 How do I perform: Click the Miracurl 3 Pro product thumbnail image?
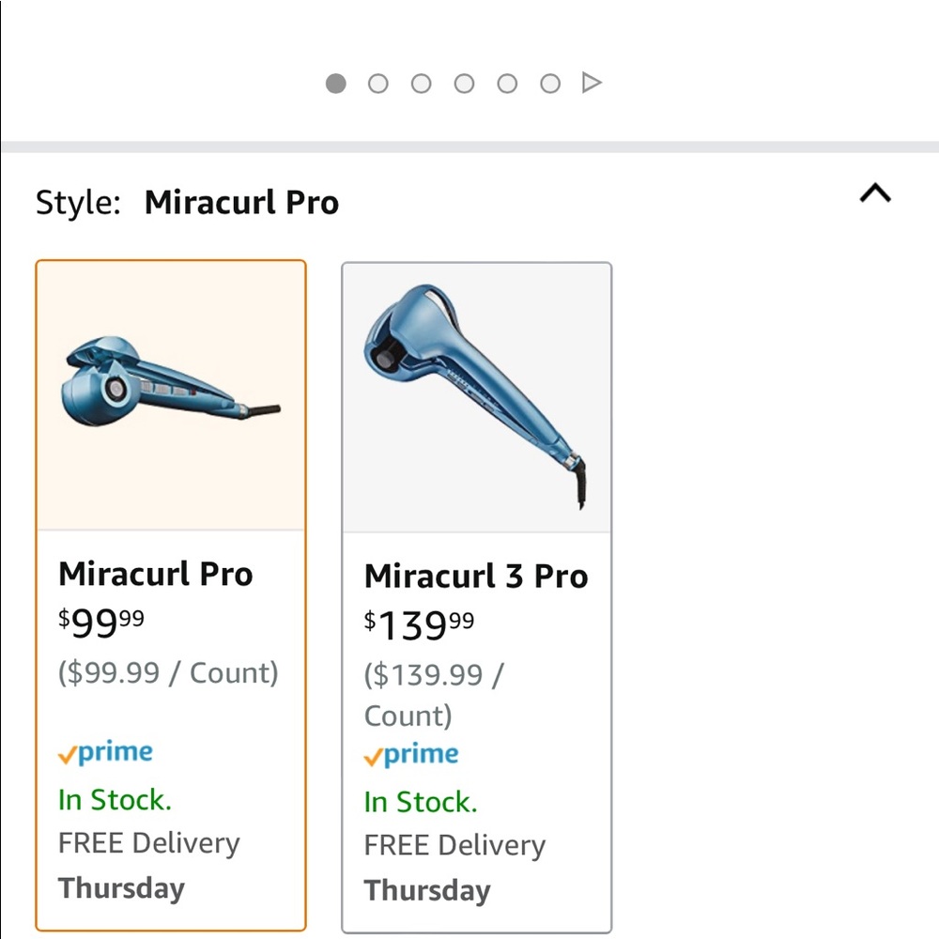tap(476, 394)
